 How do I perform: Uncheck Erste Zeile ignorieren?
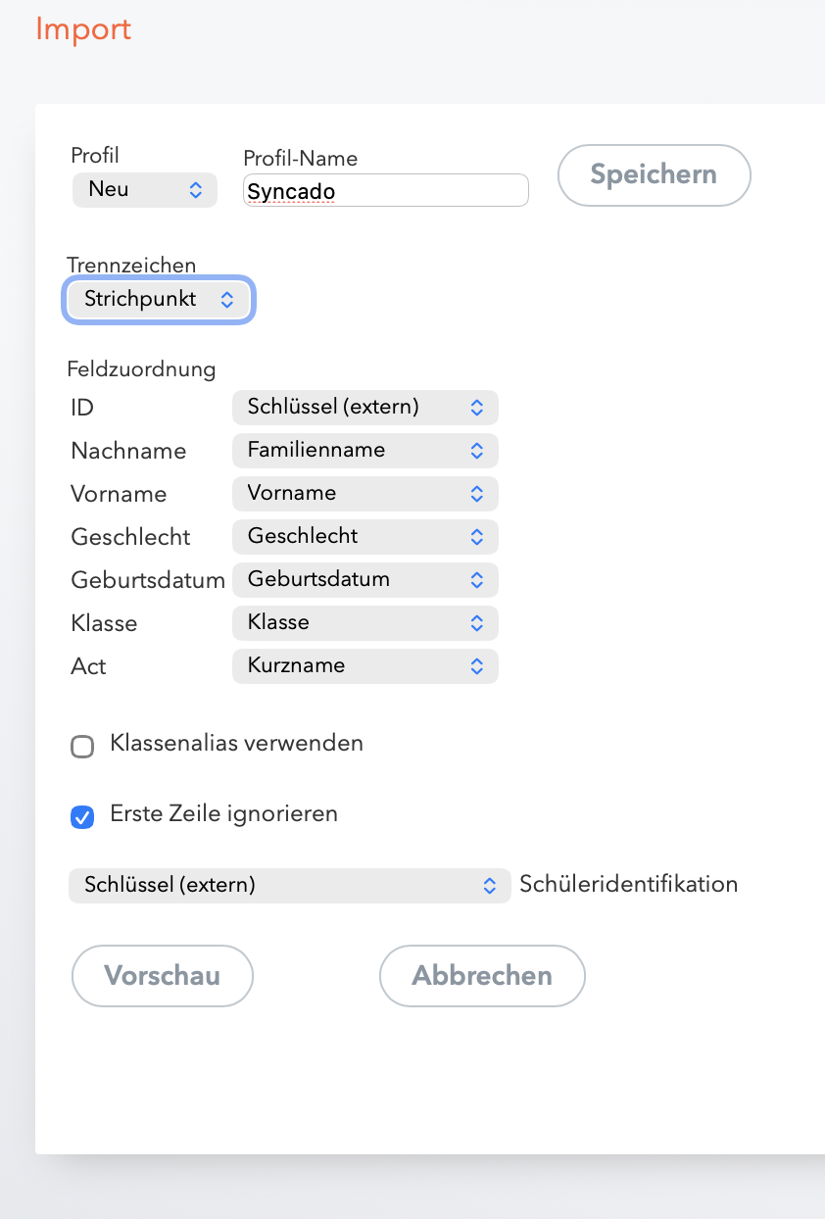[82, 817]
